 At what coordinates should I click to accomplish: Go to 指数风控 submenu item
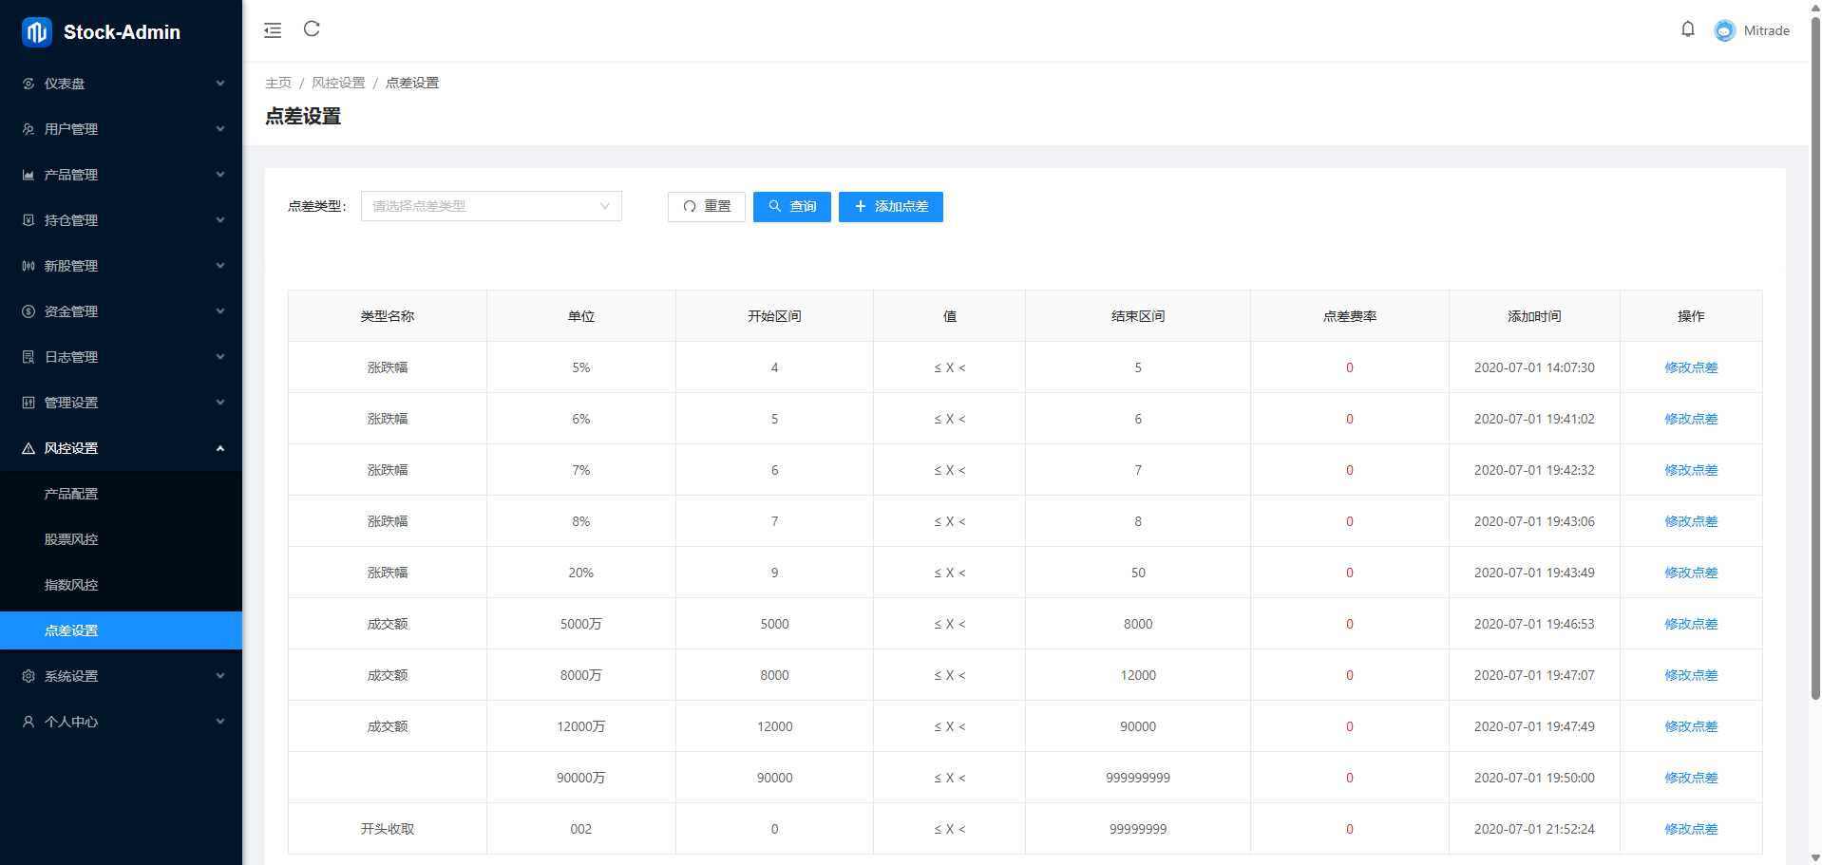[x=71, y=585]
